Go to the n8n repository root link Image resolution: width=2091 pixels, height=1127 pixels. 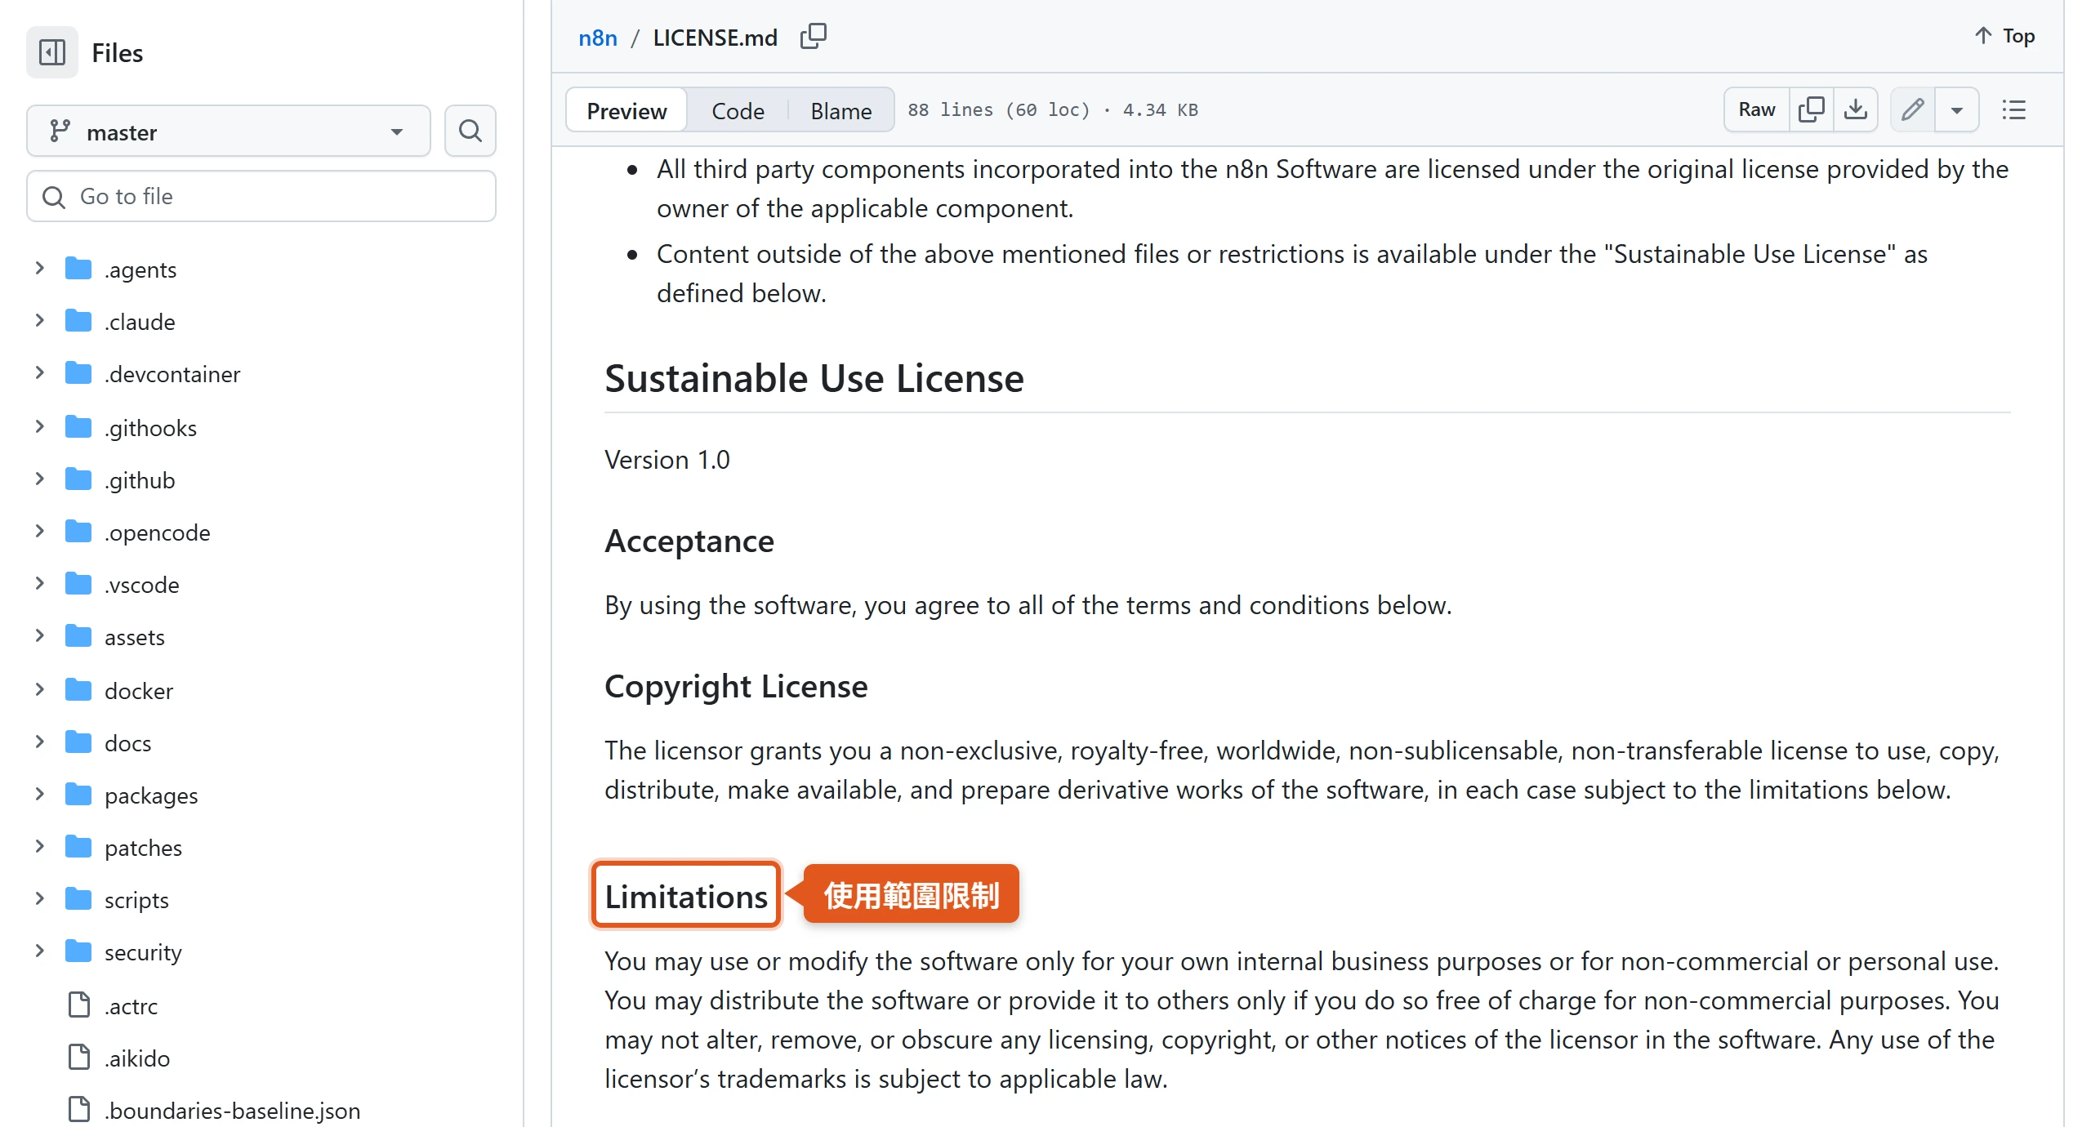click(597, 38)
